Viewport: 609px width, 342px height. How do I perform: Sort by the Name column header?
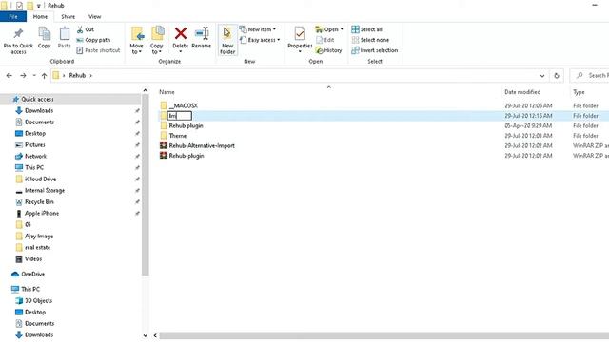167,92
